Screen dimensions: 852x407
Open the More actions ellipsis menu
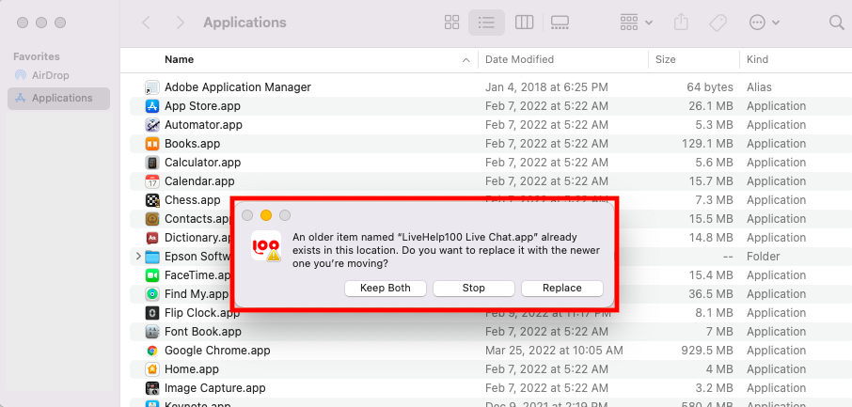(x=765, y=23)
